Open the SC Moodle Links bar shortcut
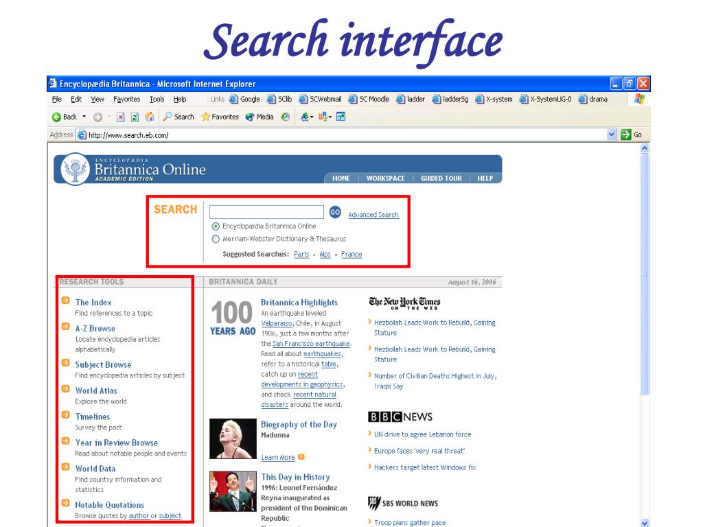 click(x=369, y=99)
